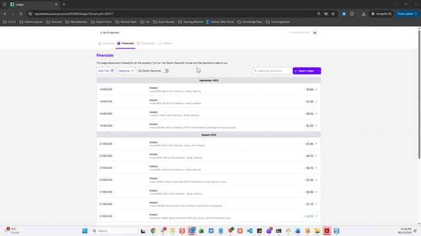This screenshot has width=421, height=236.
Task: Open the Kolmeo Web Portal bookmark
Action: (220, 22)
